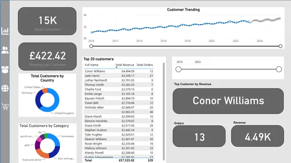Click the Customer Trending chart title
Image resolution: width=291 pixels, height=163 pixels.
[183, 10]
